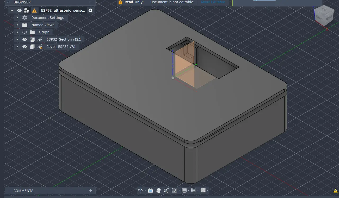Open the Viewports dropdown arrow
Image resolution: width=339 pixels, height=198 pixels.
point(207,191)
